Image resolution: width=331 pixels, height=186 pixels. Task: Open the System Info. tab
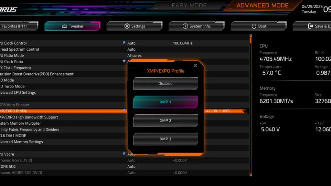(x=197, y=26)
